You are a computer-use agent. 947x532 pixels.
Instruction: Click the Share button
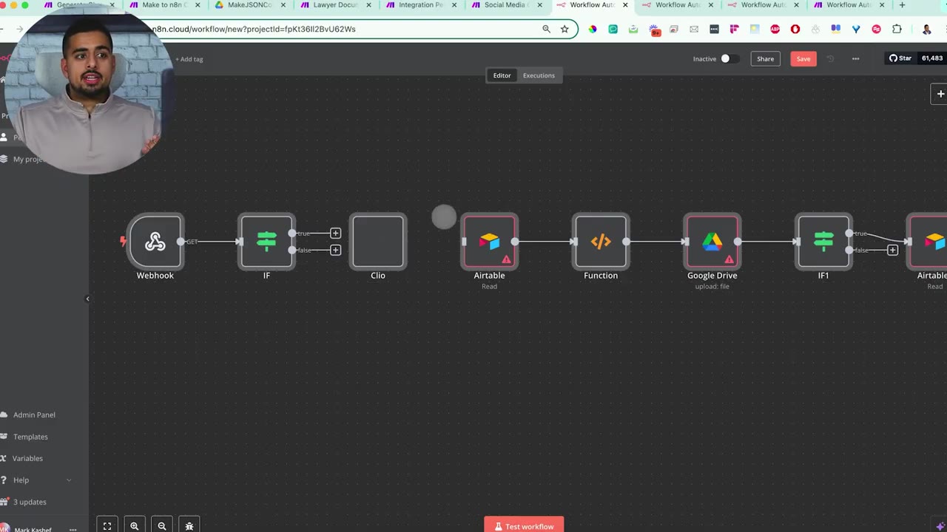pos(765,58)
